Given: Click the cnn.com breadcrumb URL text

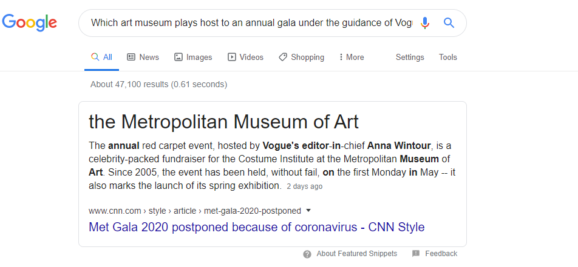Looking at the screenshot, I should (x=194, y=211).
